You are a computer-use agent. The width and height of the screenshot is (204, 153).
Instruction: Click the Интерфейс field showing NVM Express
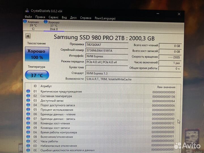point(107,56)
